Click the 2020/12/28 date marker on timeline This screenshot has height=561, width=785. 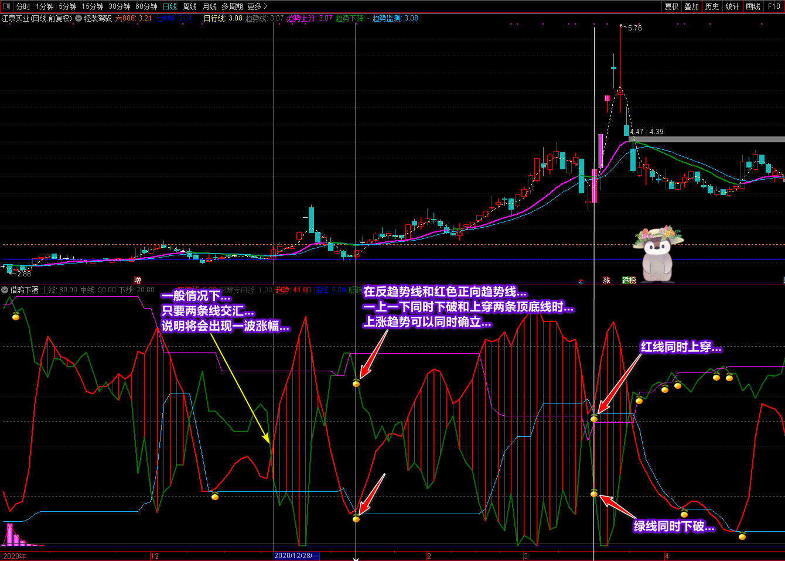click(296, 556)
